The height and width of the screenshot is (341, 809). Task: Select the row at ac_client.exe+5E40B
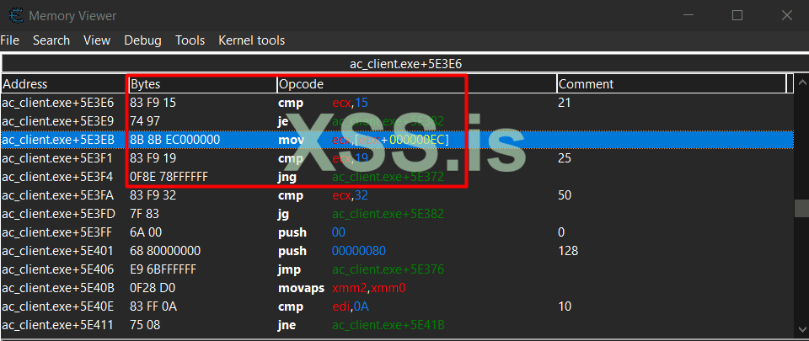click(397, 288)
